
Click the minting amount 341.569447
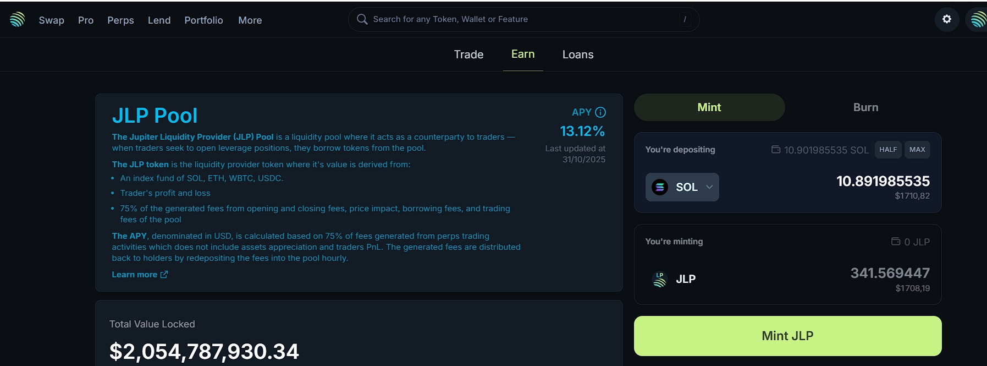click(890, 273)
